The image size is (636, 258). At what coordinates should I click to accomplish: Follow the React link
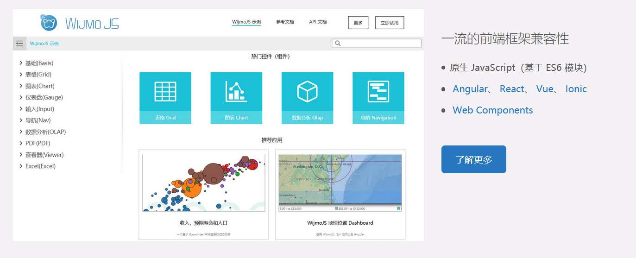pyautogui.click(x=512, y=89)
